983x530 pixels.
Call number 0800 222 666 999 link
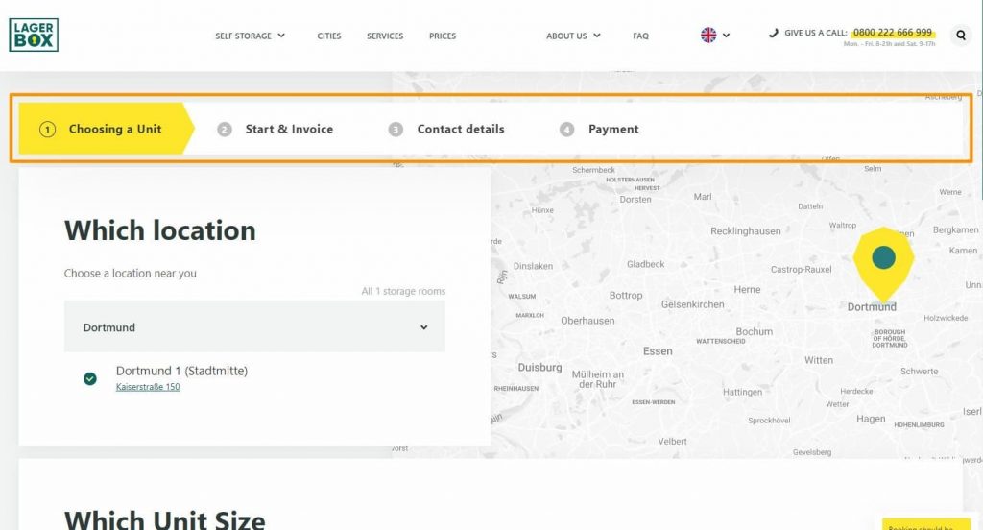[x=893, y=32]
